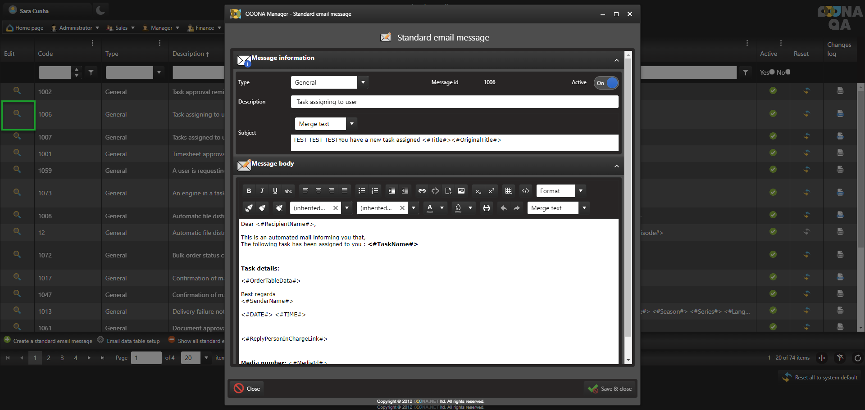
Task: Toggle bold formatting in message body
Action: tap(249, 191)
